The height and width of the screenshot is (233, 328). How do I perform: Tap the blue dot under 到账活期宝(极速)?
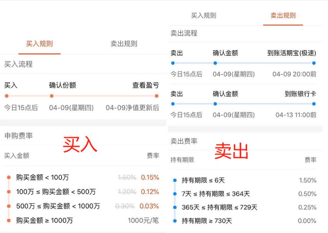click(314, 63)
